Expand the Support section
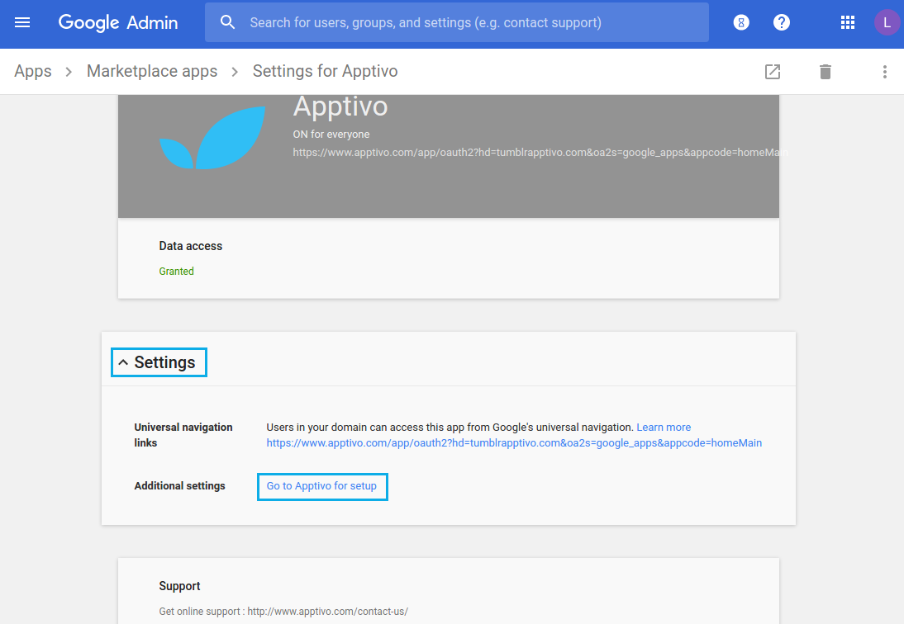This screenshot has width=904, height=624. pyautogui.click(x=179, y=586)
